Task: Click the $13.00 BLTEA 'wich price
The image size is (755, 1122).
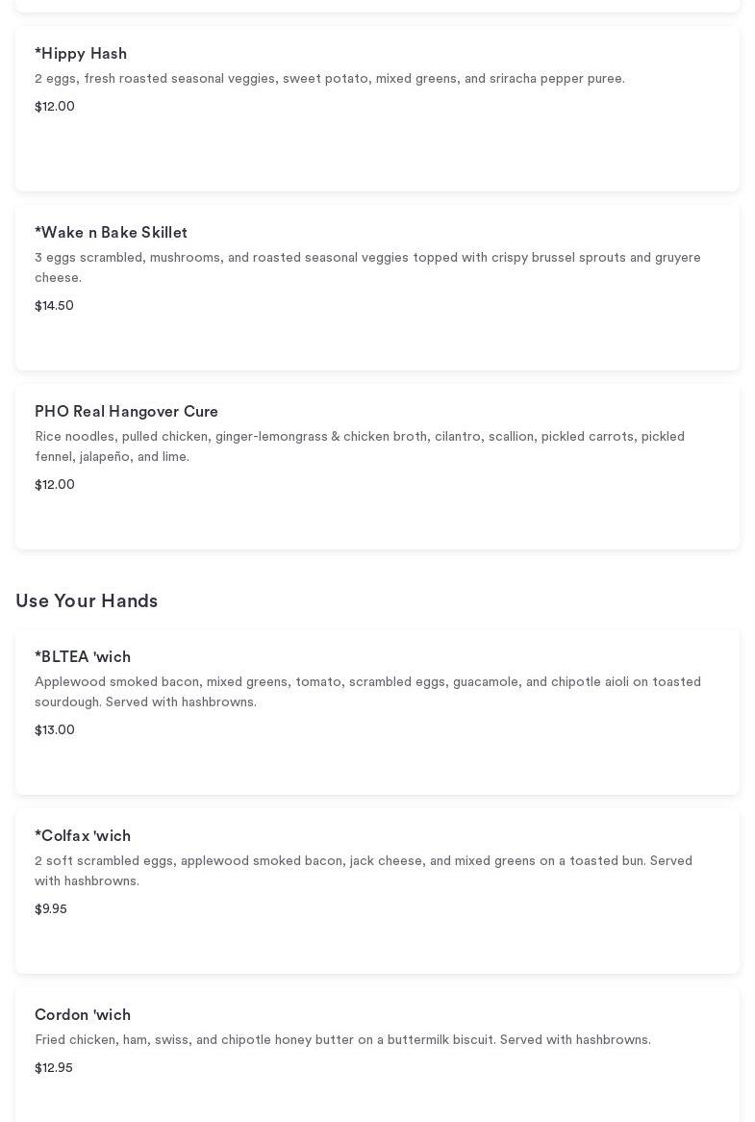Action: tap(55, 730)
